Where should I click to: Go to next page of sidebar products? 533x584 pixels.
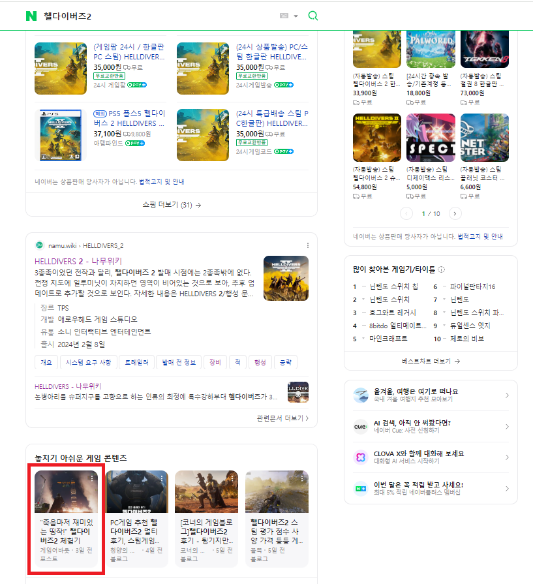455,213
